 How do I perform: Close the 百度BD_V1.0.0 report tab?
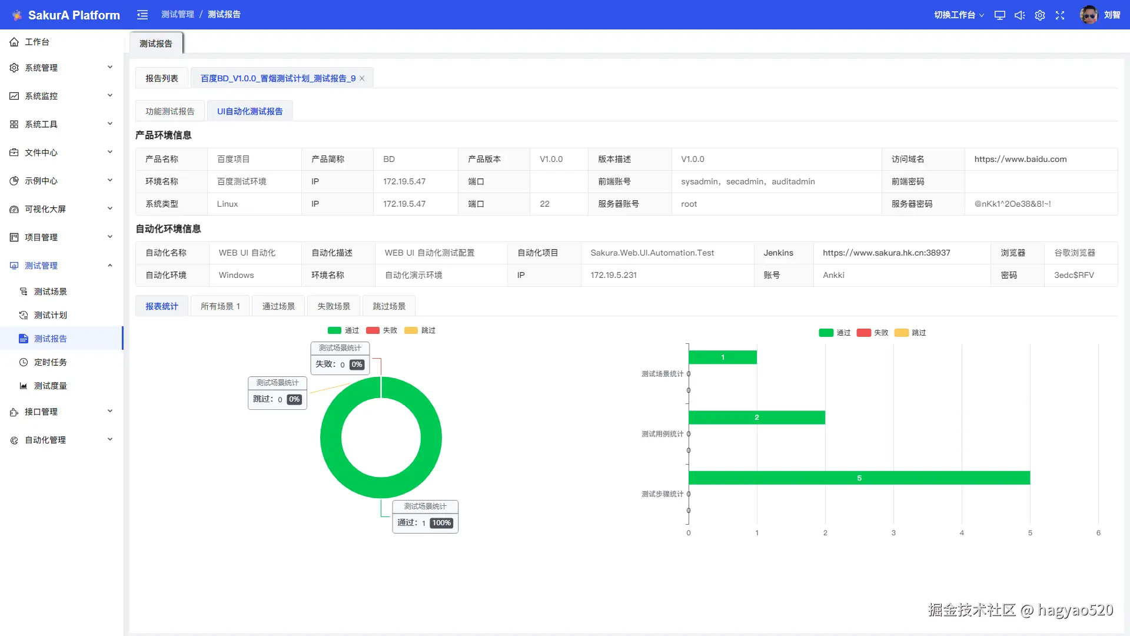(x=362, y=78)
